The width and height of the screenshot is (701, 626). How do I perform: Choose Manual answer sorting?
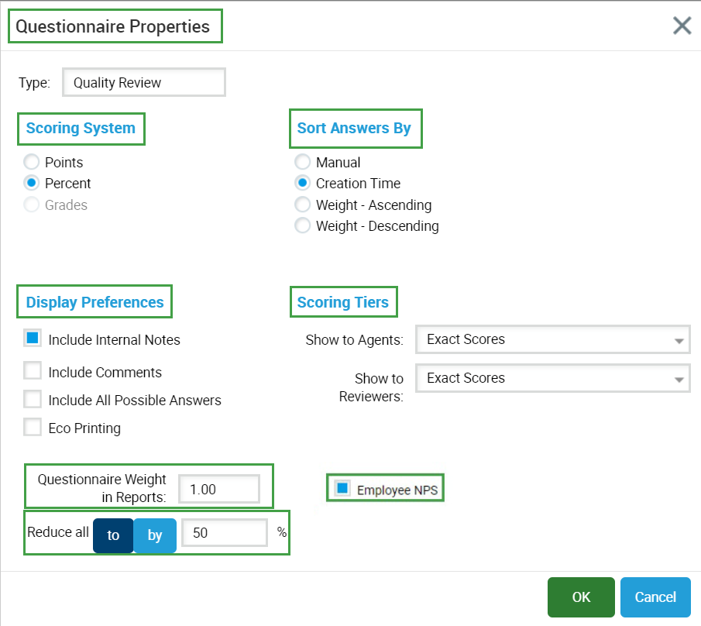(303, 163)
